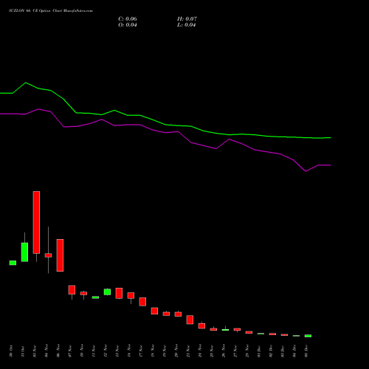The image size is (369, 369).
Task: Click the 30 Oct date axis label
Action: [x=11, y=351]
